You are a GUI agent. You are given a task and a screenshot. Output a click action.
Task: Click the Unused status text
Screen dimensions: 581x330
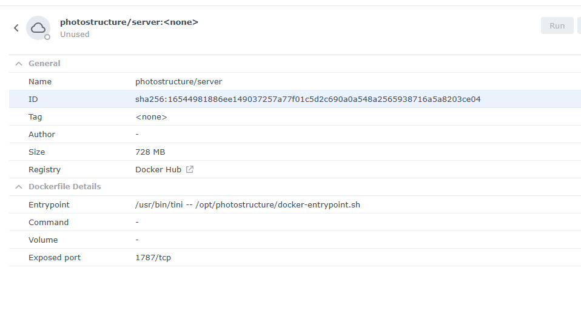(x=75, y=35)
